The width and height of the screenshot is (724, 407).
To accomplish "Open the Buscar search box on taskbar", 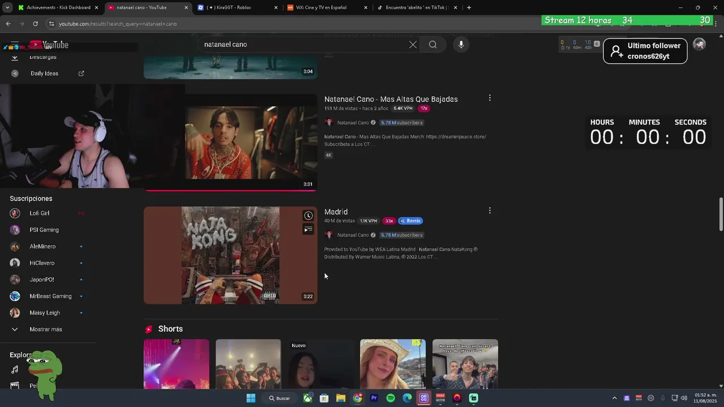I will [279, 398].
